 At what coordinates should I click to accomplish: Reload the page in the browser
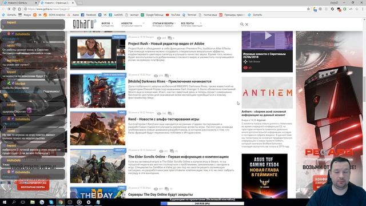(14, 9)
